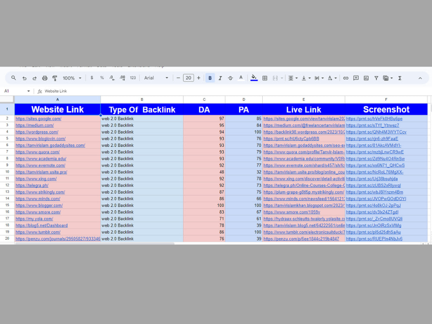Image resolution: width=432 pixels, height=324 pixels.
Task: Open the zoom 100% dropdown
Action: [x=72, y=78]
